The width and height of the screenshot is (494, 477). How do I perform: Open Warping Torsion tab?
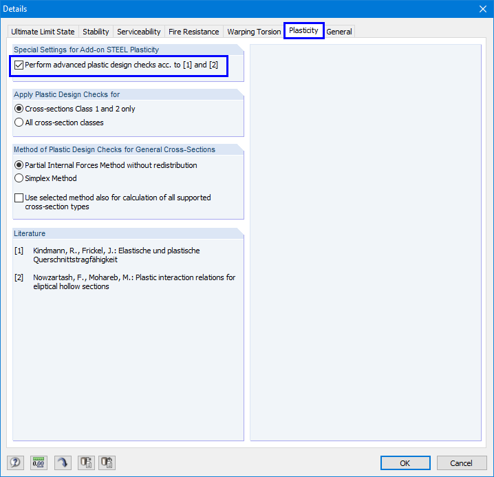click(x=254, y=32)
